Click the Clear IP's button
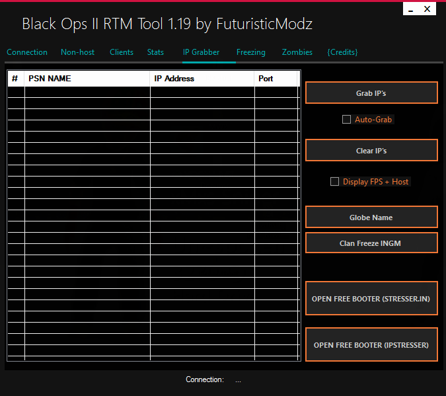The width and height of the screenshot is (446, 396). pyautogui.click(x=371, y=150)
